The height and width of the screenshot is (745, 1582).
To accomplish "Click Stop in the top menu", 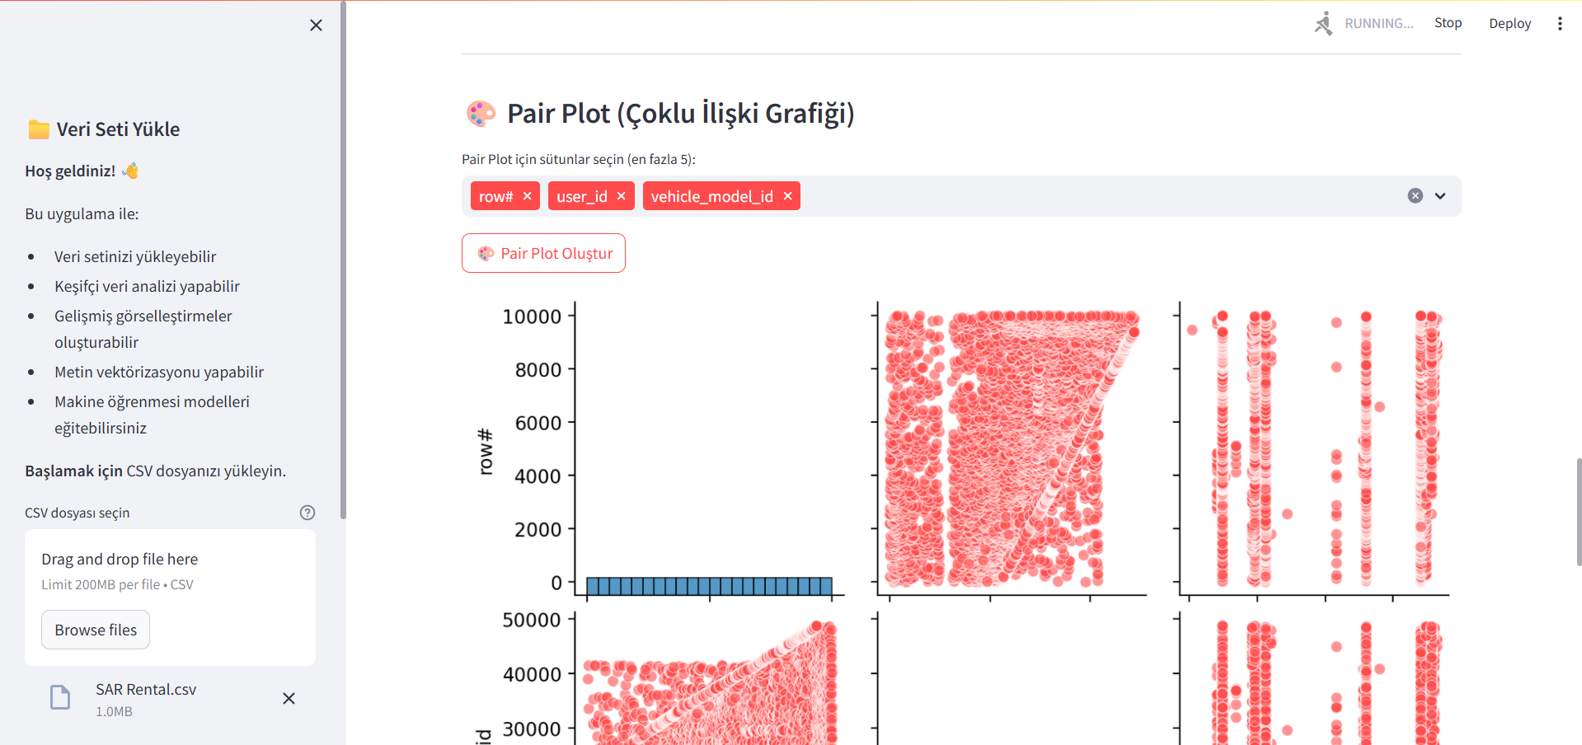I will (1448, 22).
